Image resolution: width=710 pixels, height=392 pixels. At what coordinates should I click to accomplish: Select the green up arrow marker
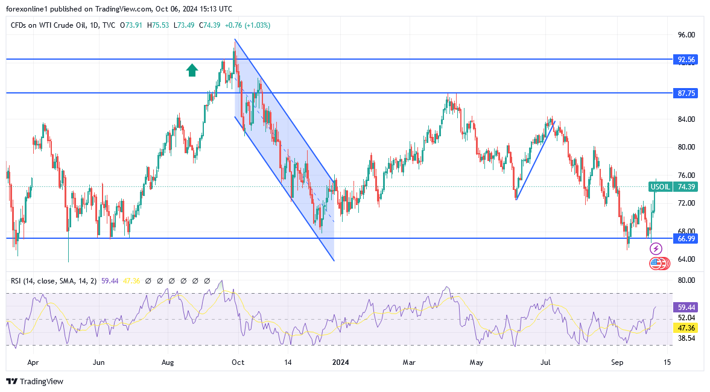pyautogui.click(x=192, y=70)
